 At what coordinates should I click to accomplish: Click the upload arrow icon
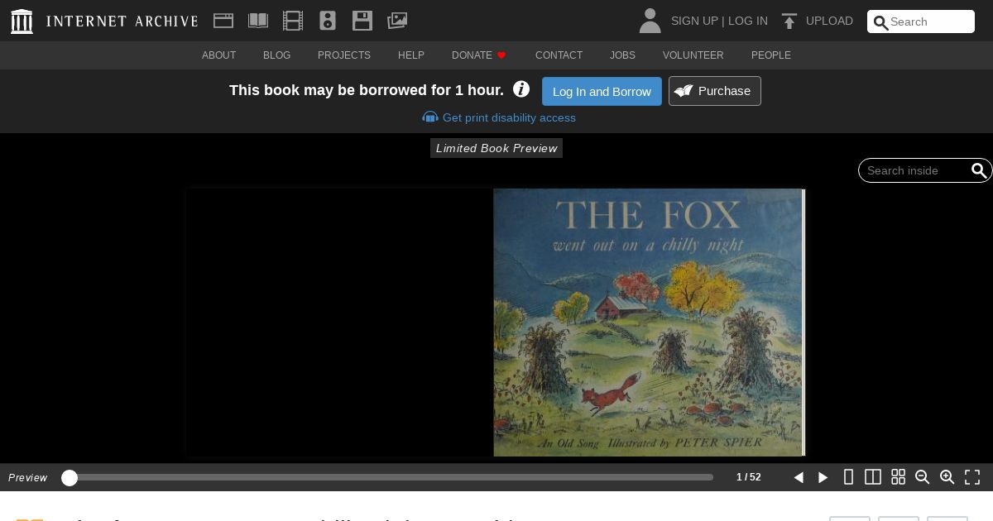[x=789, y=22]
